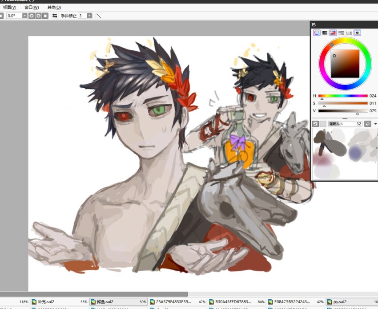The height and width of the screenshot is (309, 378).
Task: Rotate the canvas view counterclockwise
Action: 31,16
